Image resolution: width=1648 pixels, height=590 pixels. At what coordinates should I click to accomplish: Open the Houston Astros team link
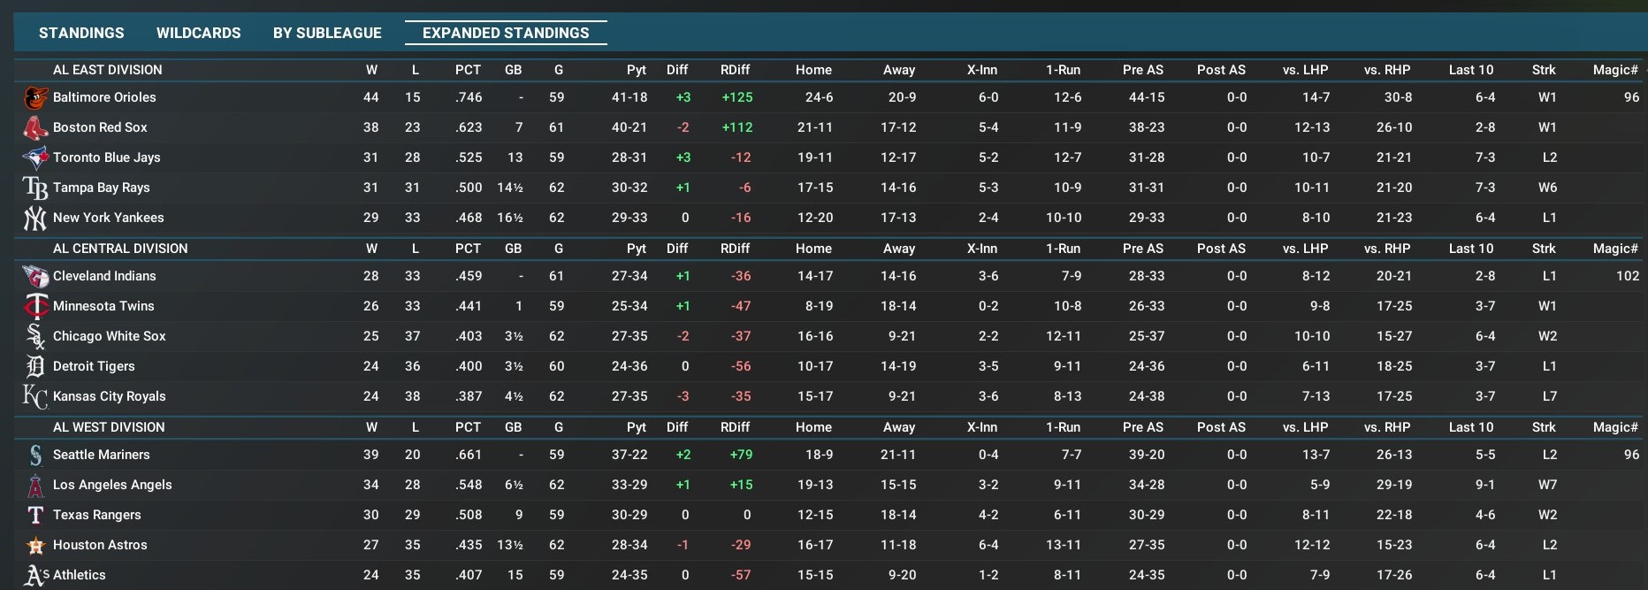pos(100,545)
